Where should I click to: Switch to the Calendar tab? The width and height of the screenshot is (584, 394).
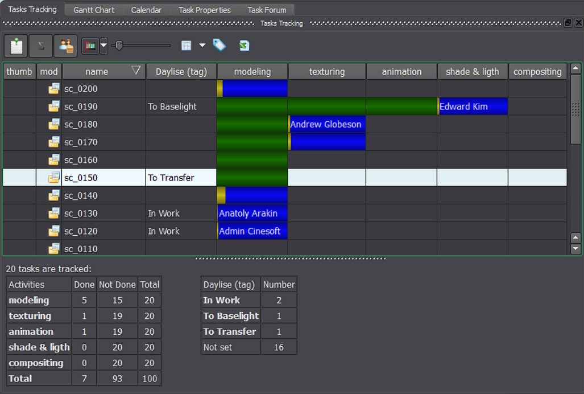coord(146,10)
